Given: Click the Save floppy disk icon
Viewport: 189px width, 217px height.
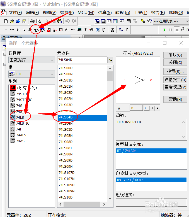Looking at the screenshot, I should coord(24,21).
